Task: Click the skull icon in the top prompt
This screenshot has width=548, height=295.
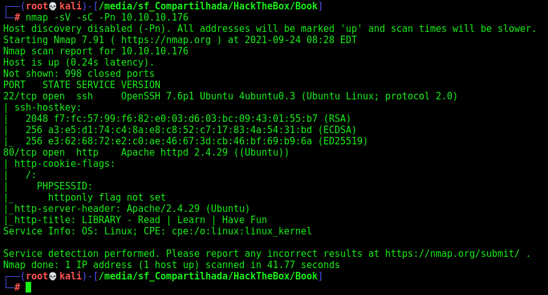Action: tap(53, 6)
